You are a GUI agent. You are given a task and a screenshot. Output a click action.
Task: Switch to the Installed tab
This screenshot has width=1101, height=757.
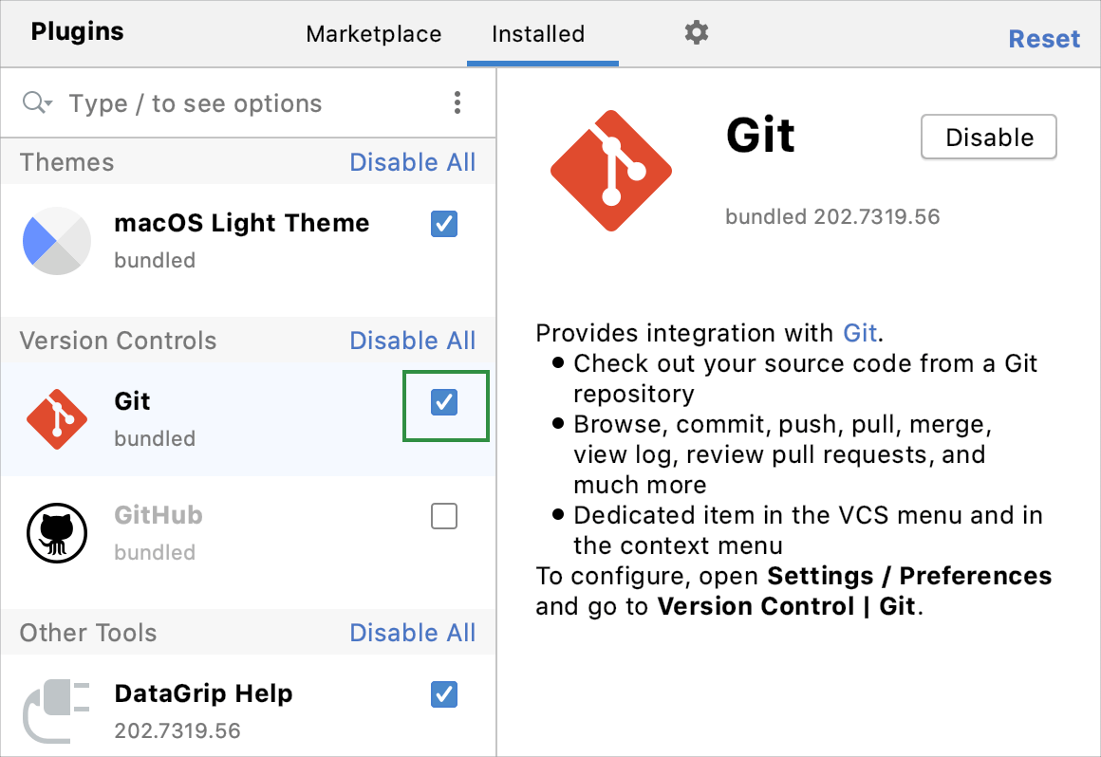538,33
